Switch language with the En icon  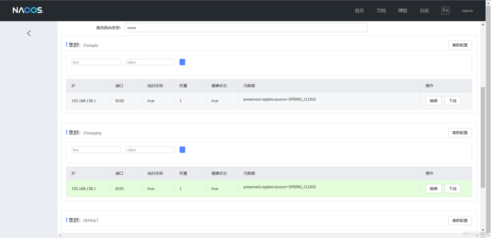(445, 10)
